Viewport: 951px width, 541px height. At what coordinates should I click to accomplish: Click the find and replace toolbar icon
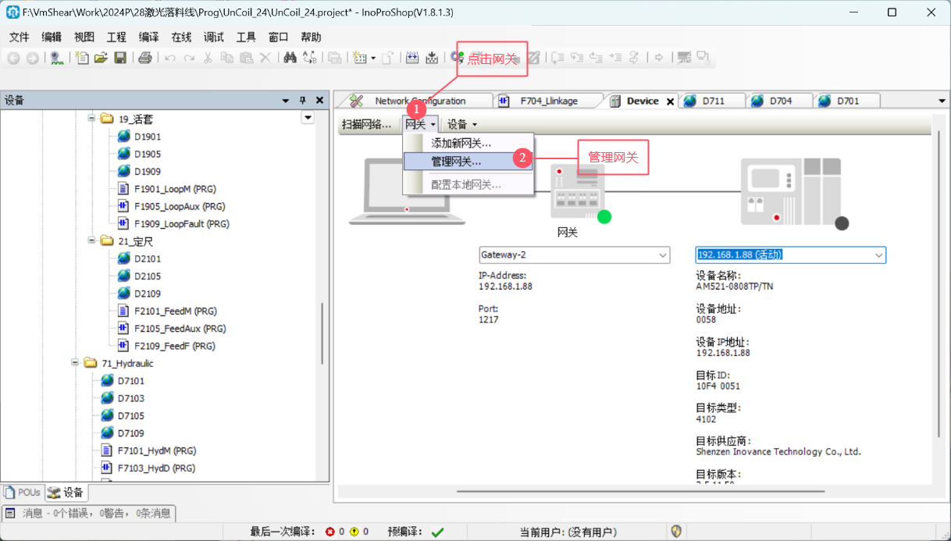(310, 58)
